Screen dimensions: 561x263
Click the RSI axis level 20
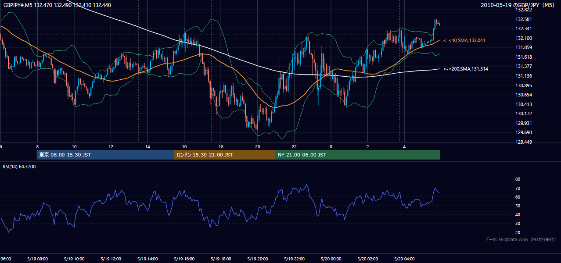click(x=518, y=232)
